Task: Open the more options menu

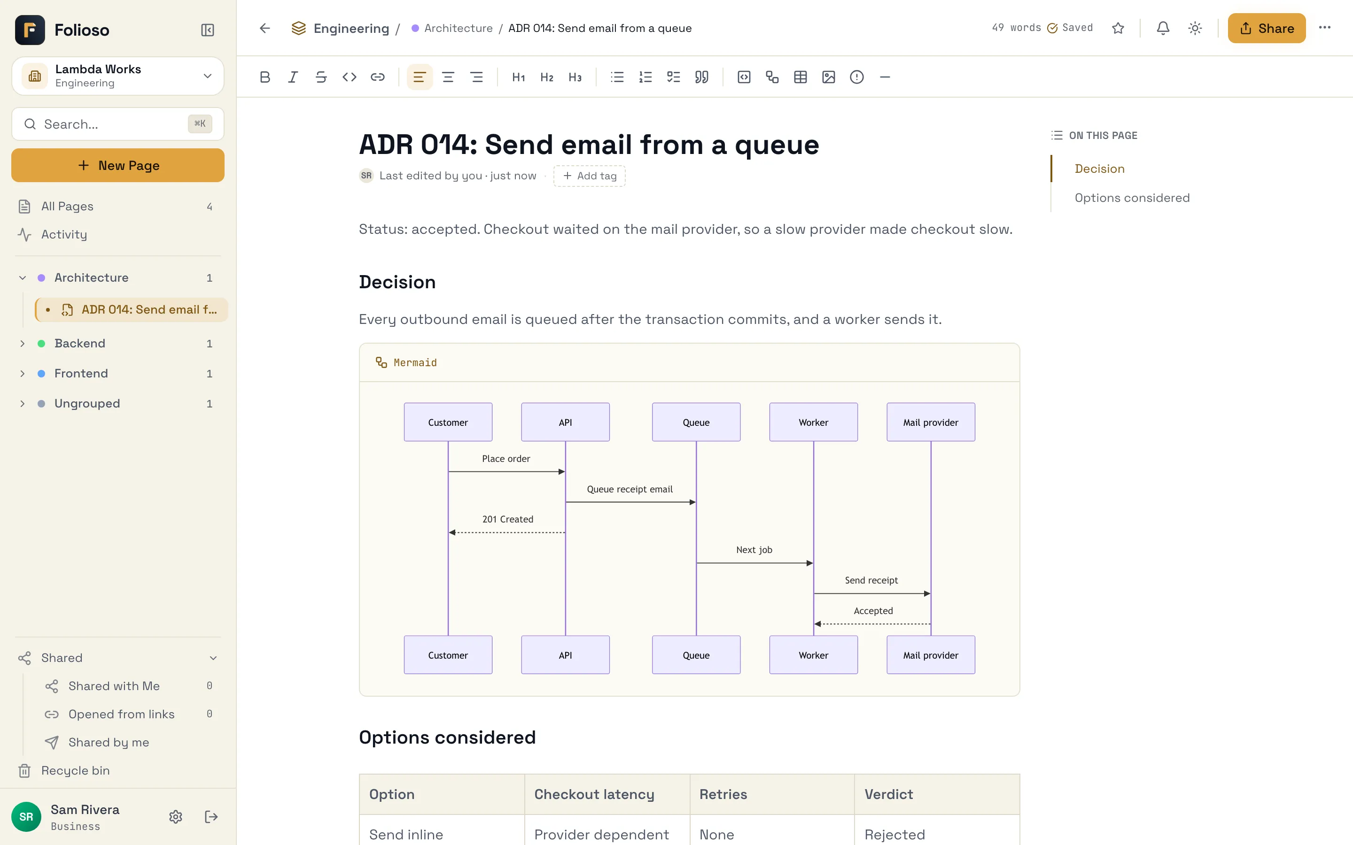Action: 1324,28
